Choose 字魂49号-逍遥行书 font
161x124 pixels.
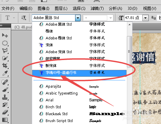[79, 73]
